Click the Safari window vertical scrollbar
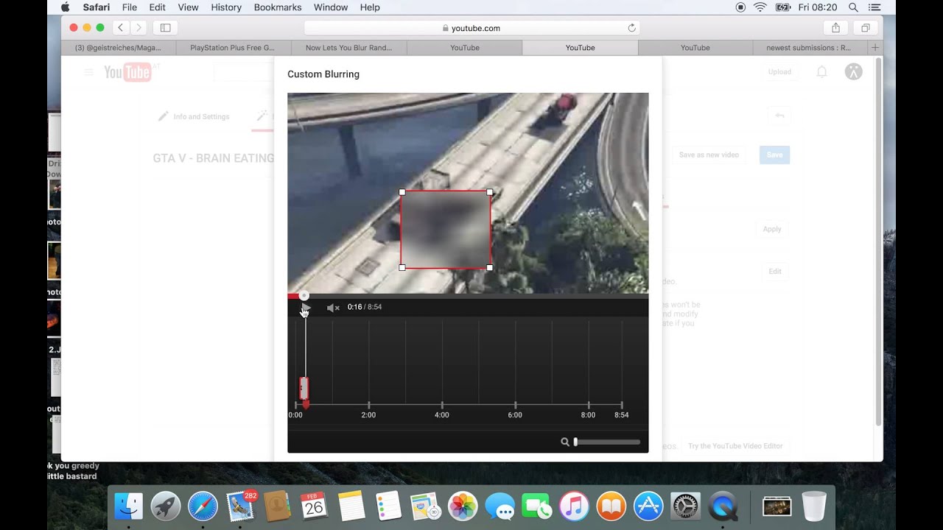The height and width of the screenshot is (530, 943). [x=878, y=243]
